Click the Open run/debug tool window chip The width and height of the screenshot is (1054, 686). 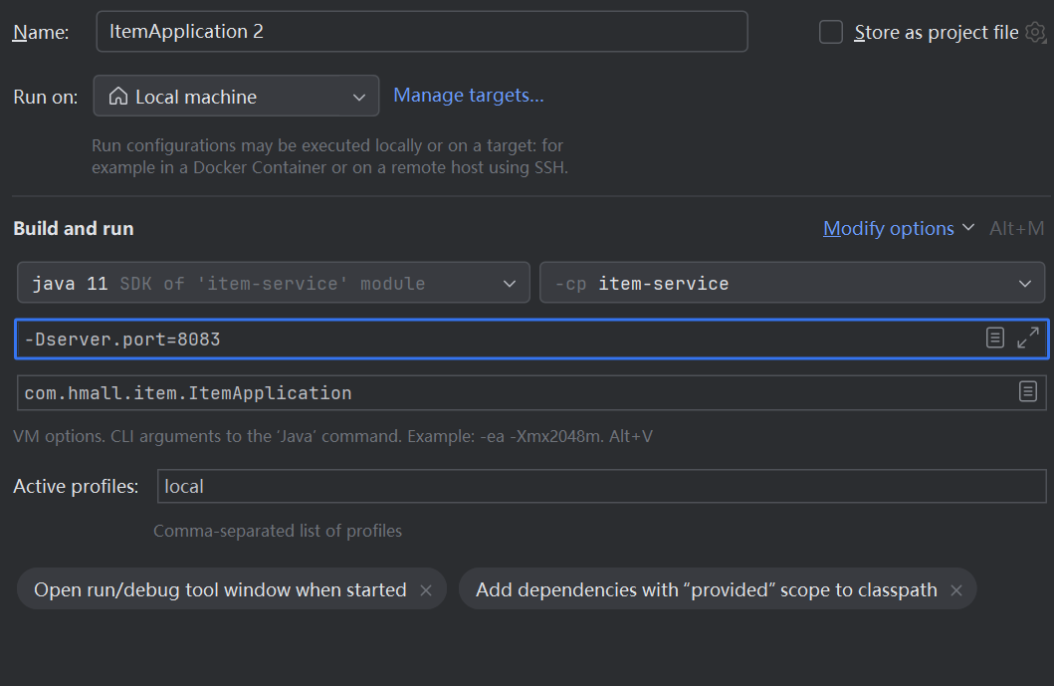220,590
